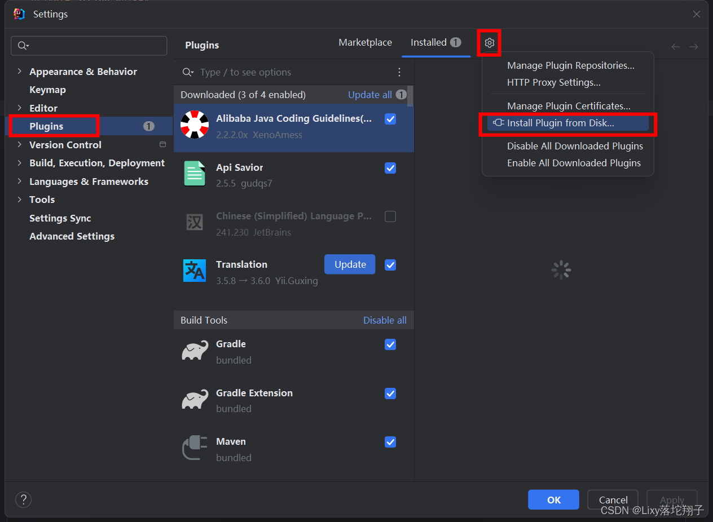Viewport: 713px width, 522px height.
Task: Click the Maven plug icon
Action: coord(195,448)
